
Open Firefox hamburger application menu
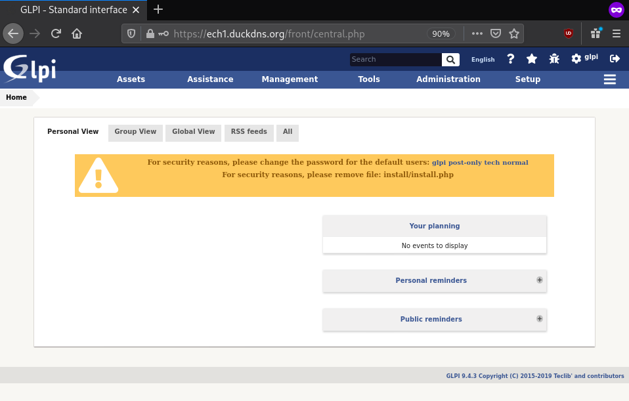tap(617, 33)
